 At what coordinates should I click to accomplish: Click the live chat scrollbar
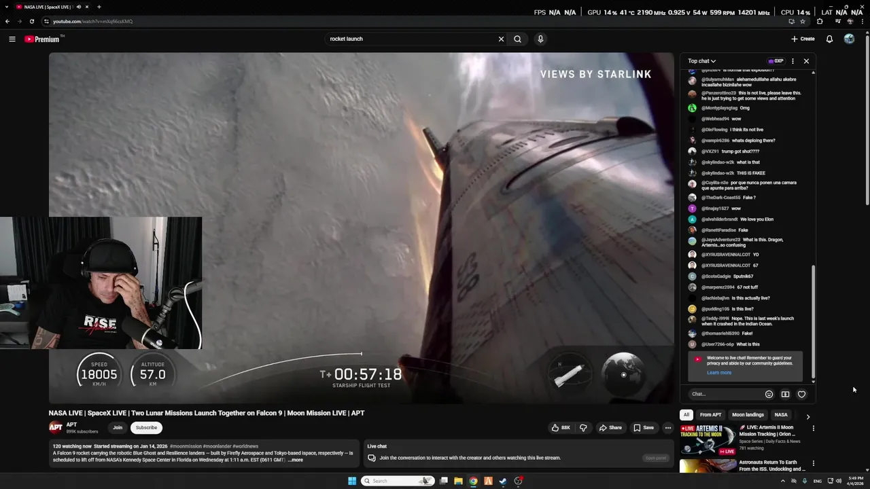[x=813, y=323]
